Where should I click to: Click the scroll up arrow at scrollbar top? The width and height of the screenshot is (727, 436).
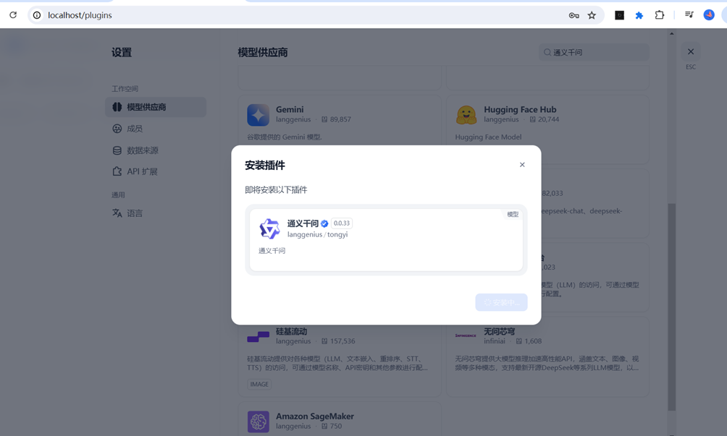click(x=671, y=33)
